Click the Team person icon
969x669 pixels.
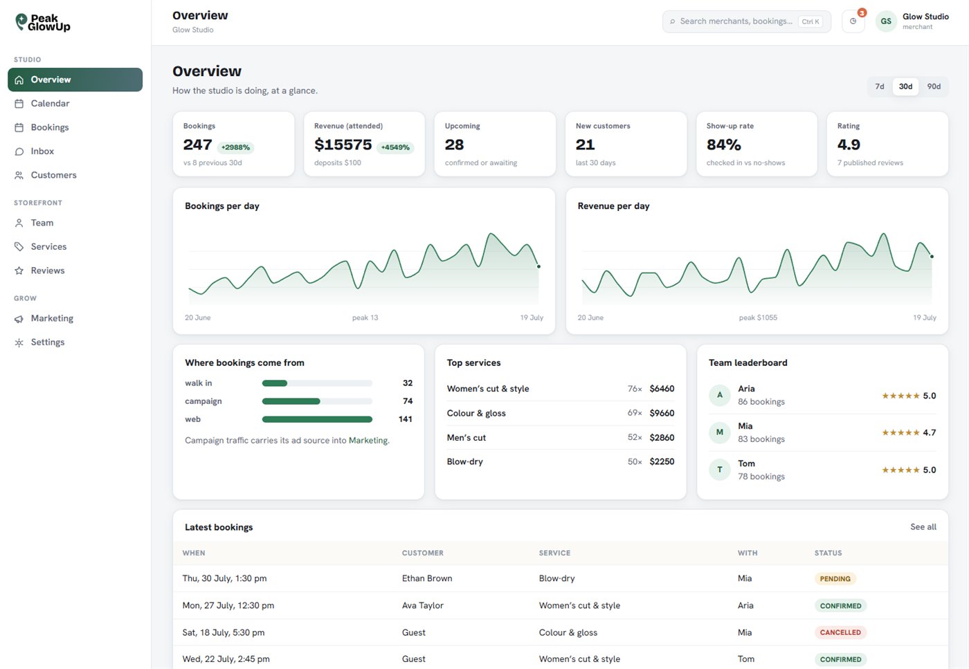pyautogui.click(x=19, y=223)
